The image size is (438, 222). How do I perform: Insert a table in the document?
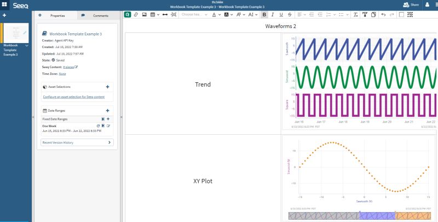pyautogui.click(x=153, y=15)
